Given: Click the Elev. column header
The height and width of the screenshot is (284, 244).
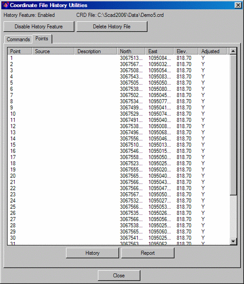Looking at the screenshot, I should point(186,51).
